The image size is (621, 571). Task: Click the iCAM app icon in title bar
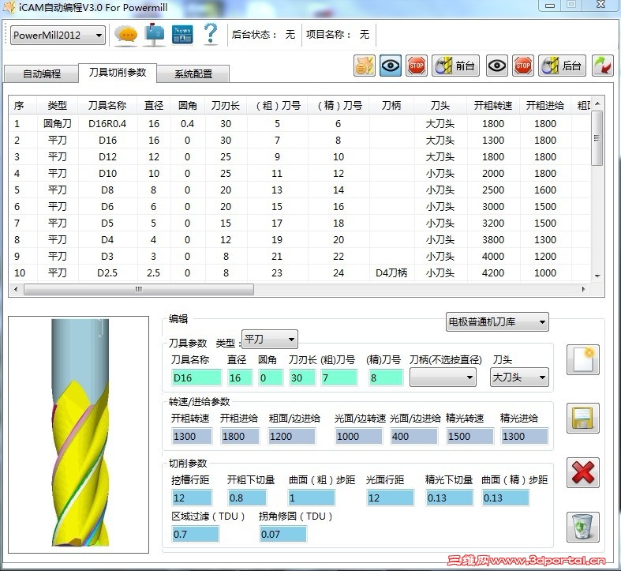tap(9, 8)
